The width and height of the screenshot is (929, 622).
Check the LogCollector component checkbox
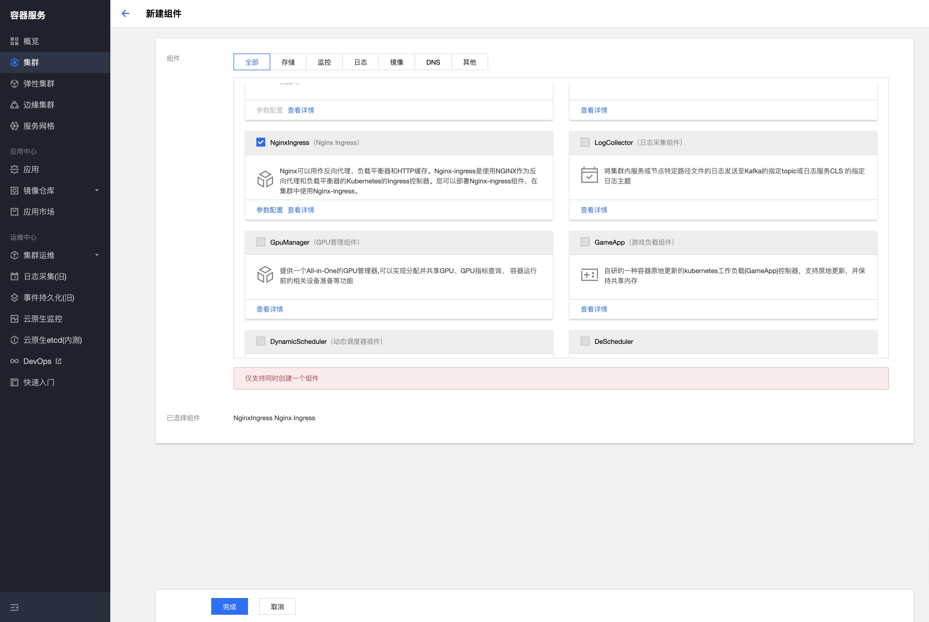pyautogui.click(x=585, y=142)
